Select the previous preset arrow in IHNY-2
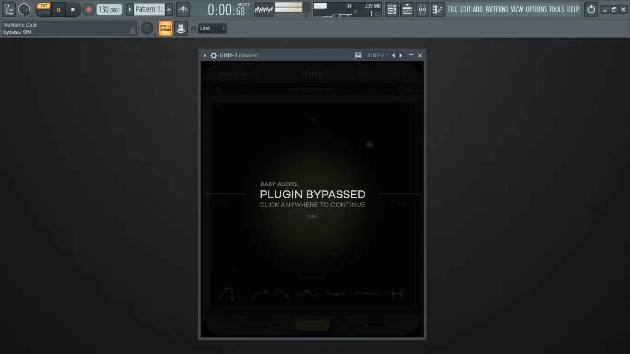 pos(393,55)
